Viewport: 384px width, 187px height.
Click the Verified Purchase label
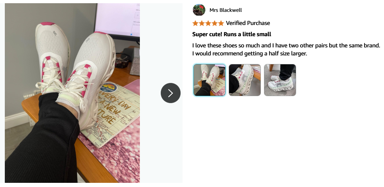point(248,23)
